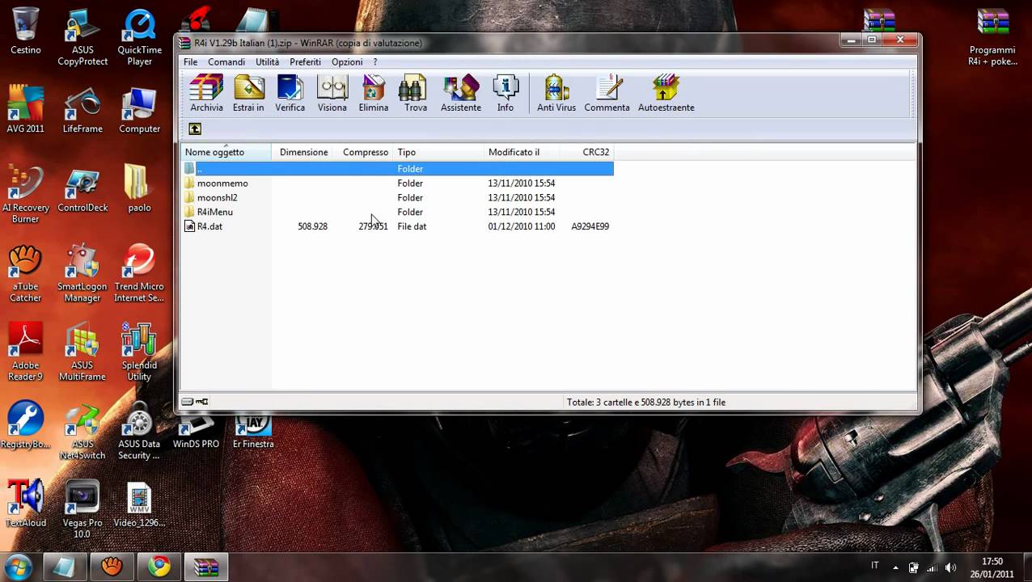Image resolution: width=1032 pixels, height=582 pixels.
Task: Click the A9294E99 CRC32 value
Action: point(590,227)
